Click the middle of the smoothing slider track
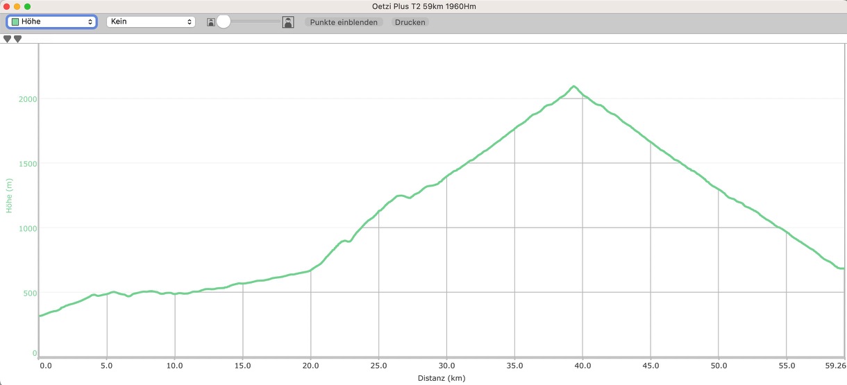Image resolution: width=847 pixels, height=385 pixels. tap(250, 22)
